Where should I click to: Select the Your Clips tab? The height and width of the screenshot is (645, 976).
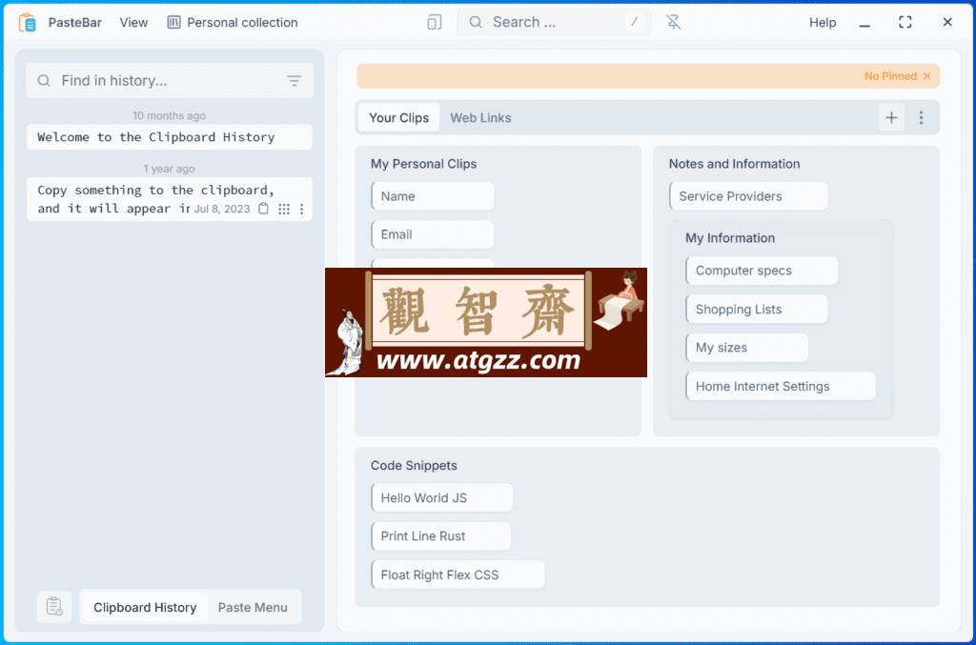pyautogui.click(x=399, y=117)
